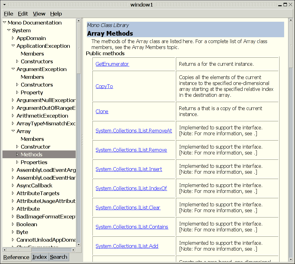Collapse the Mono Documentation root node
Screen dimensions: 295x264
(4, 23)
